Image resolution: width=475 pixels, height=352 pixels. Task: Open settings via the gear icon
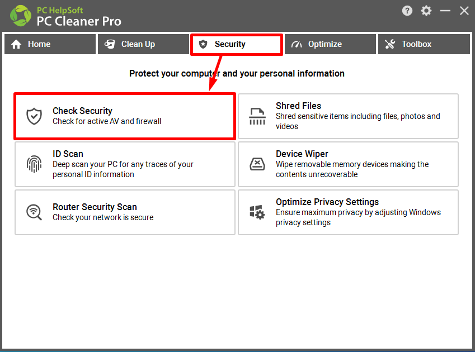click(x=426, y=11)
